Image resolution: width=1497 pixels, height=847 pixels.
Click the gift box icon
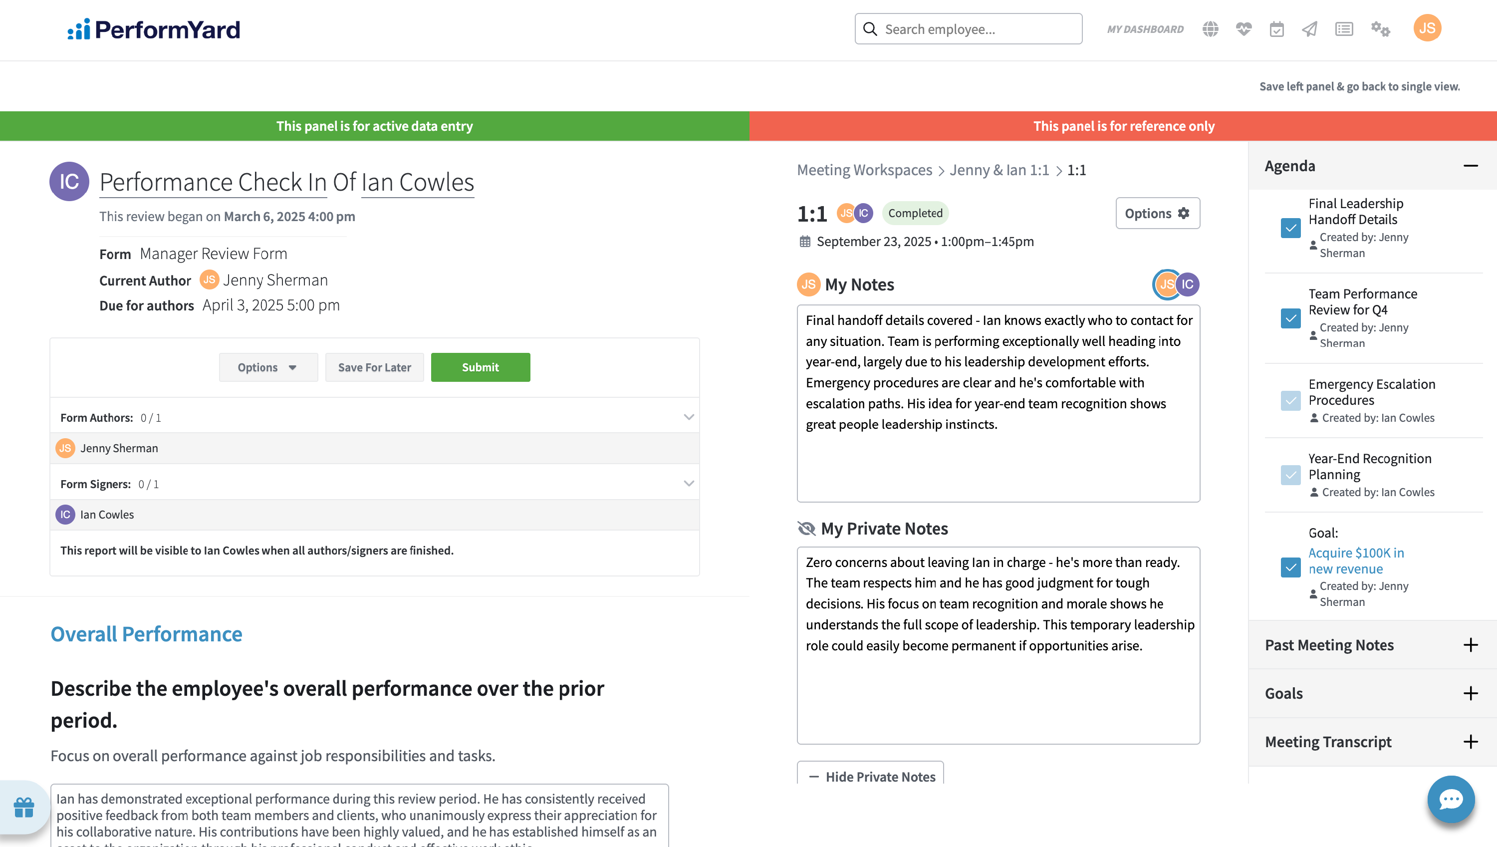(24, 807)
